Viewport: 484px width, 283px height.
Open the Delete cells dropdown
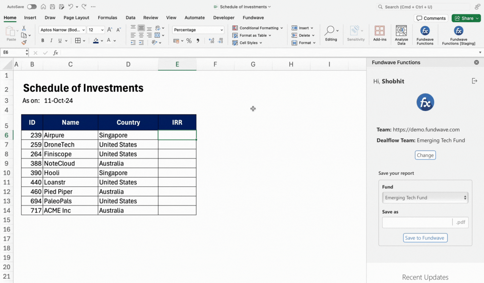303,35
